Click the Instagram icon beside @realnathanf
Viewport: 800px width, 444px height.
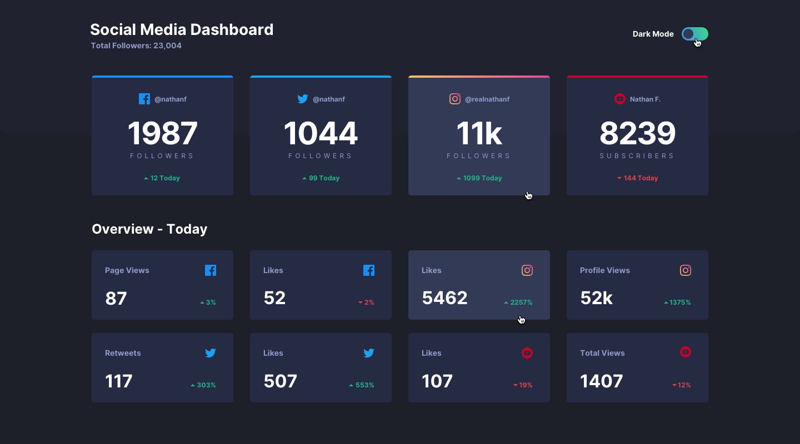pos(455,99)
